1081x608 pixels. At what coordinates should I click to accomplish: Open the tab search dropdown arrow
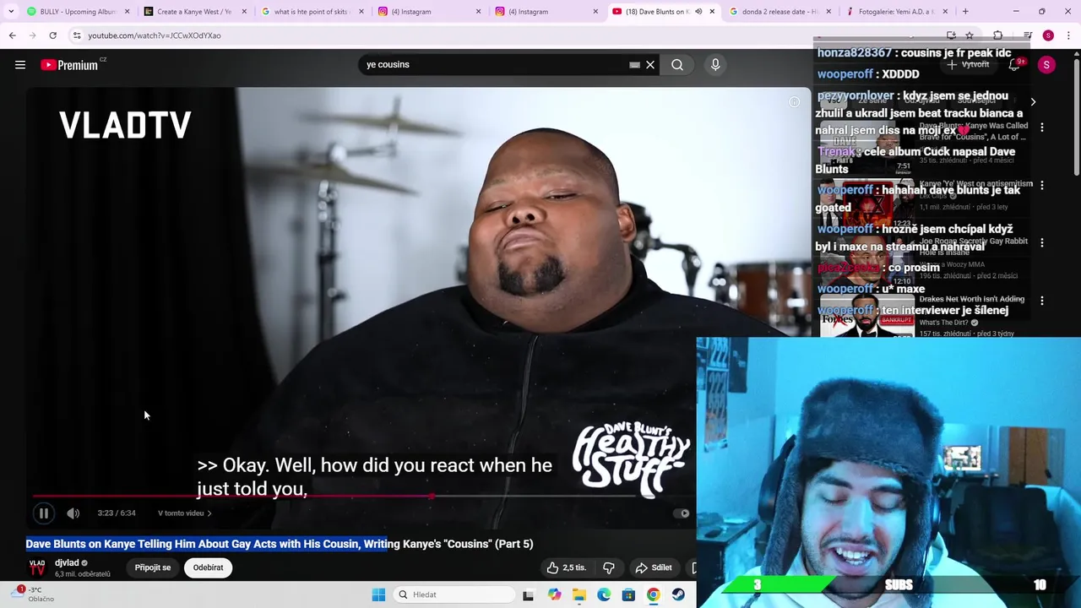[x=11, y=12]
